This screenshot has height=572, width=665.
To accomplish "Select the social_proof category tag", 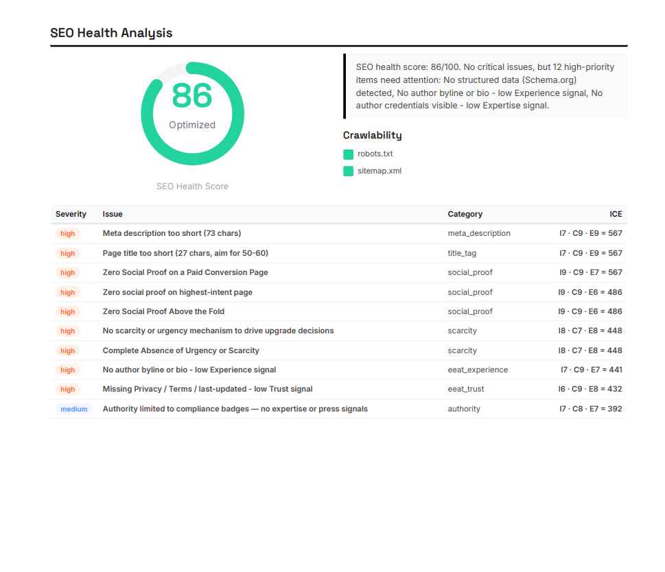I will (x=470, y=272).
